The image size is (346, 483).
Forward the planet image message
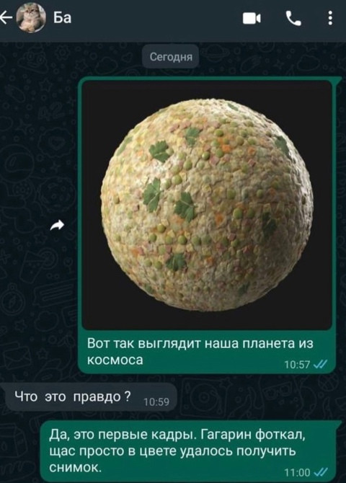58,226
